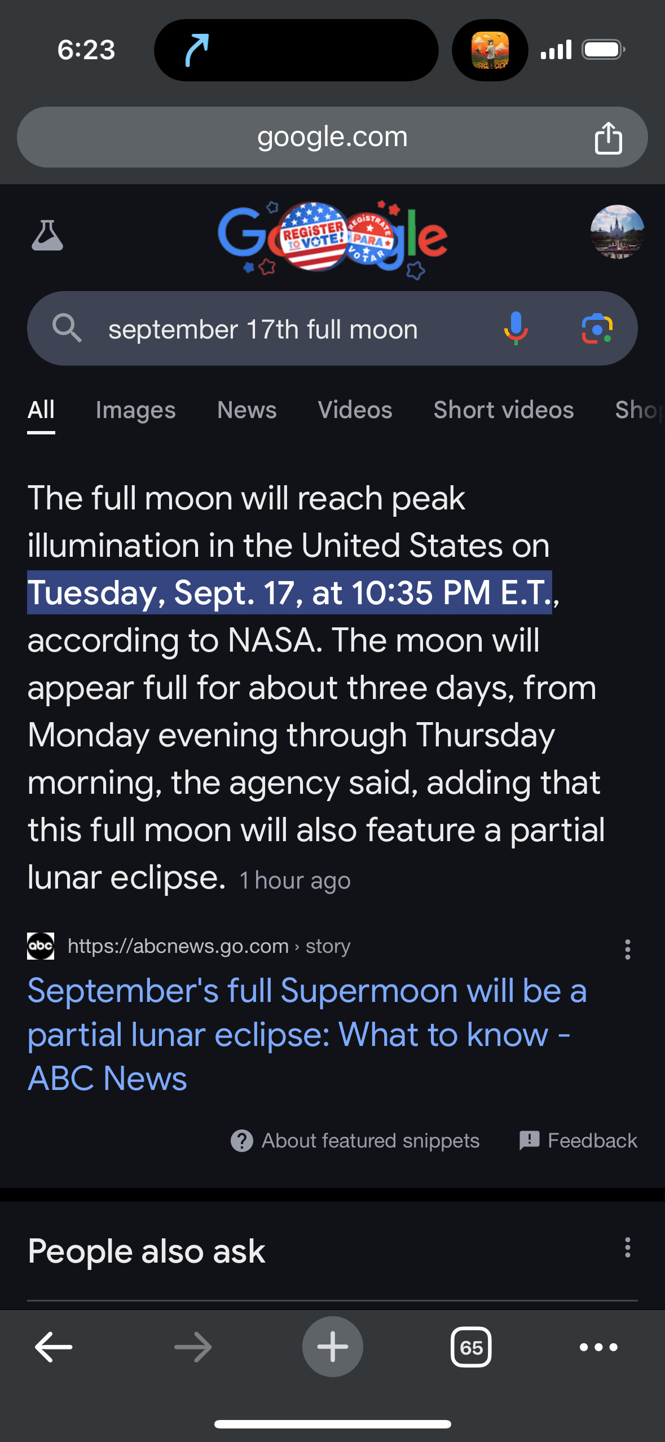The height and width of the screenshot is (1442, 665).
Task: Open the tab switcher showing 65 tabs
Action: point(471,1347)
